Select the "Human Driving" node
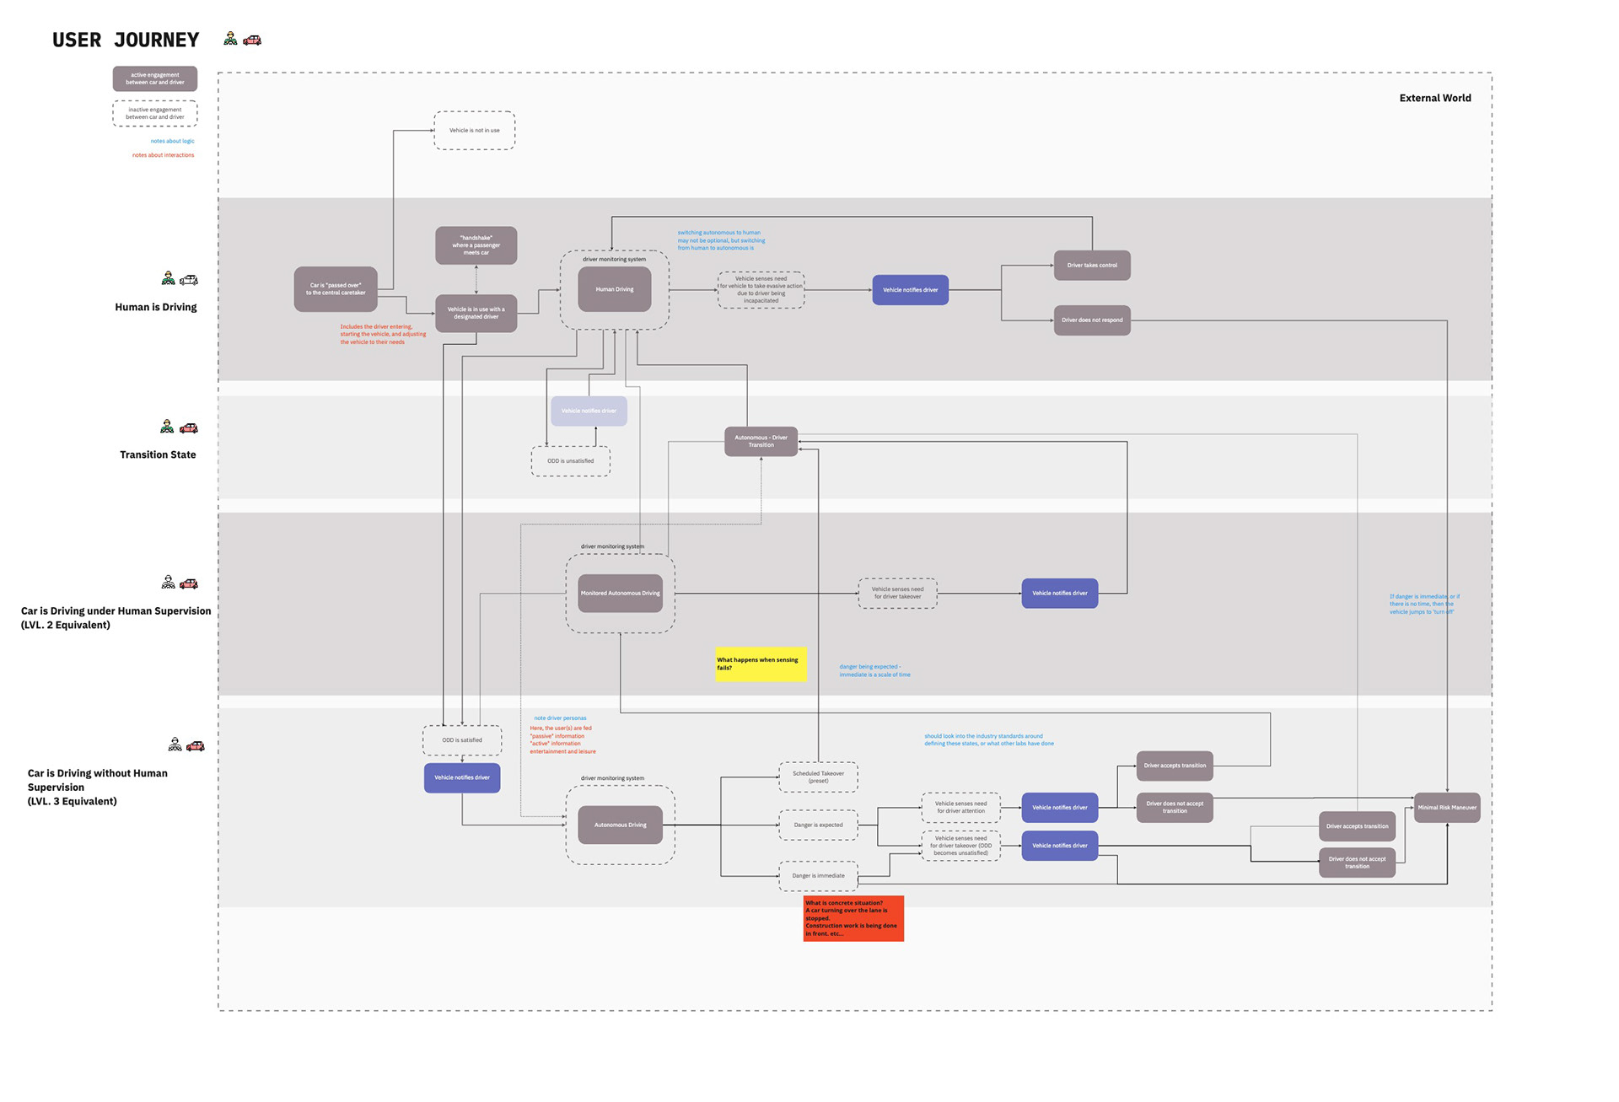This screenshot has height=1102, width=1619. coord(615,289)
